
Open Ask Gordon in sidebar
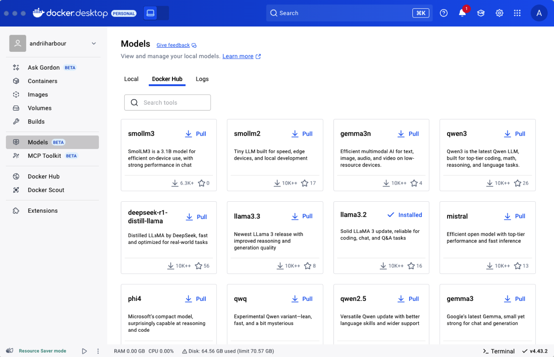tap(52, 68)
